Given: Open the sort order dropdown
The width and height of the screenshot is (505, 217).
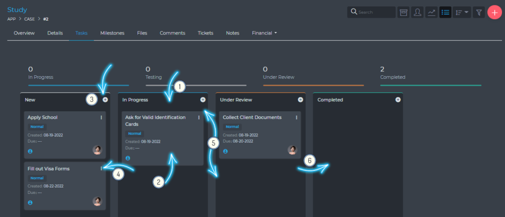Looking at the screenshot, I should [x=462, y=12].
